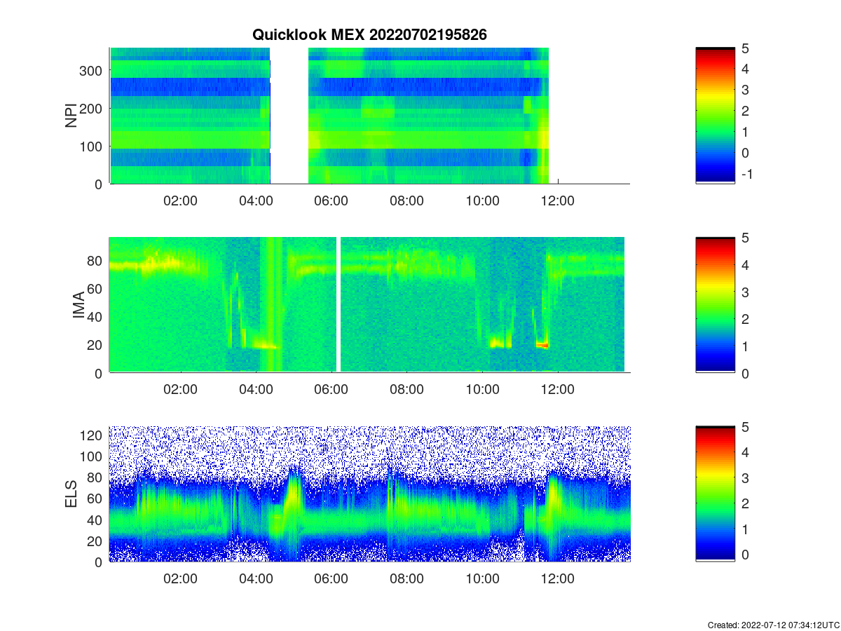Click the 08:00 tick under the NPI plot
The width and height of the screenshot is (841, 631).
tap(406, 201)
